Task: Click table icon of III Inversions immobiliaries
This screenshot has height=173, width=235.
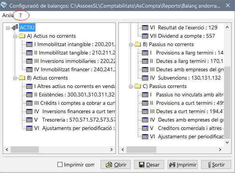Action: (x=29, y=61)
